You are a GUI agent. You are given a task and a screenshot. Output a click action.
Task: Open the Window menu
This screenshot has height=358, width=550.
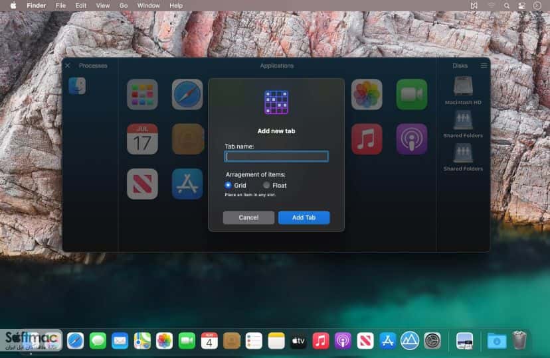click(148, 5)
